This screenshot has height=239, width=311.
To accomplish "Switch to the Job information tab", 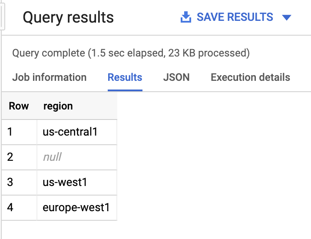I will [50, 77].
